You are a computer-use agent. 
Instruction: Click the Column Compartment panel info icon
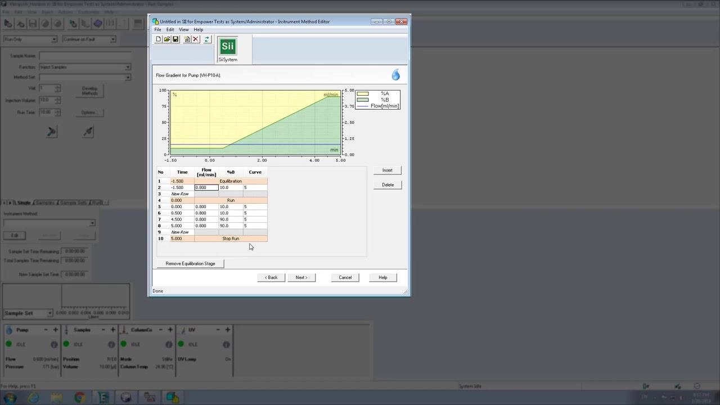169,344
